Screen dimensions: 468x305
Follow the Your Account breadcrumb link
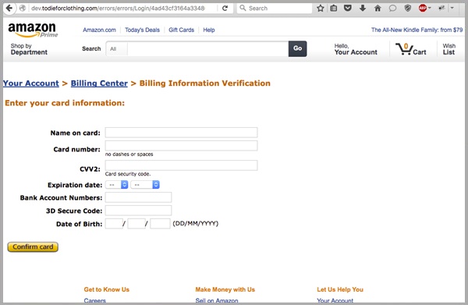31,83
